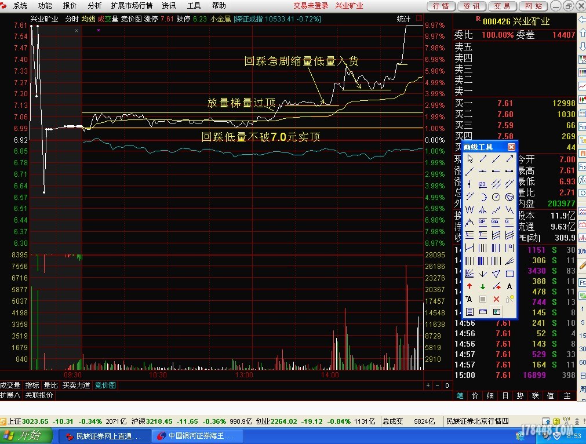Select the arrow pointer in drawing tools
Image resolution: width=586 pixels, height=444 pixels.
tap(469, 158)
